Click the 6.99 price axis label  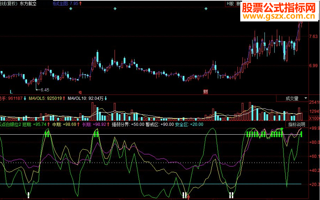(x=313, y=66)
